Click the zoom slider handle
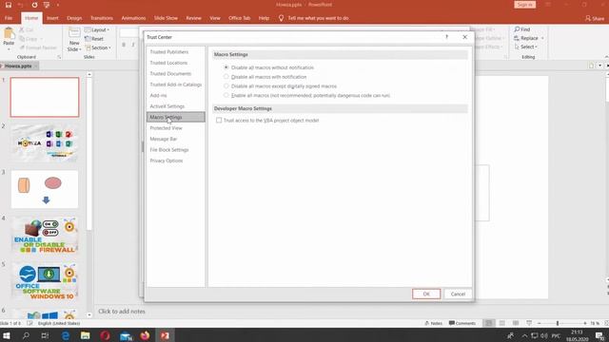Viewport: 609px width, 342px height. click(x=558, y=323)
